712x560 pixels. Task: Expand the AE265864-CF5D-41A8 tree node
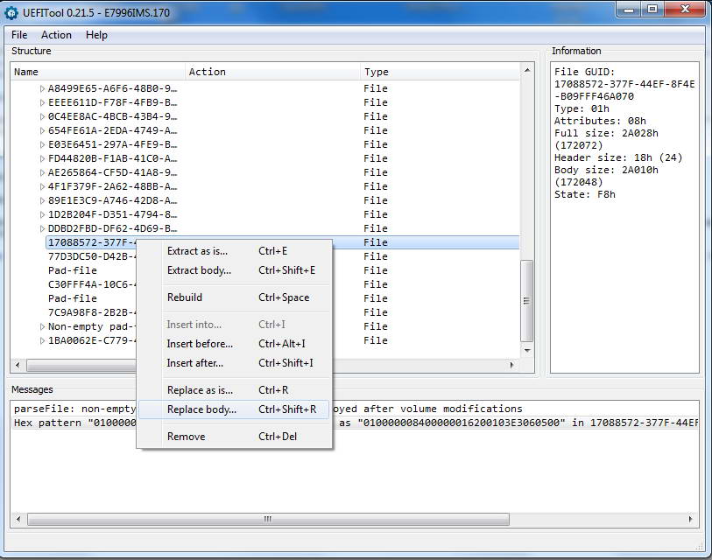tap(42, 172)
